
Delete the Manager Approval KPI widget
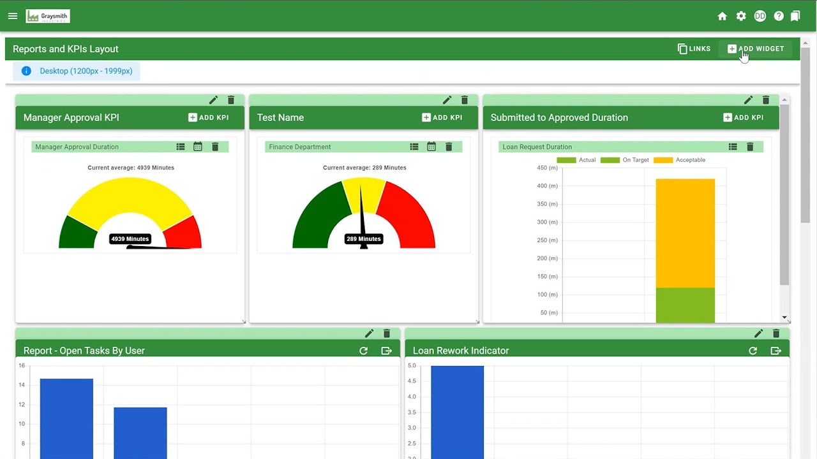[x=231, y=100]
